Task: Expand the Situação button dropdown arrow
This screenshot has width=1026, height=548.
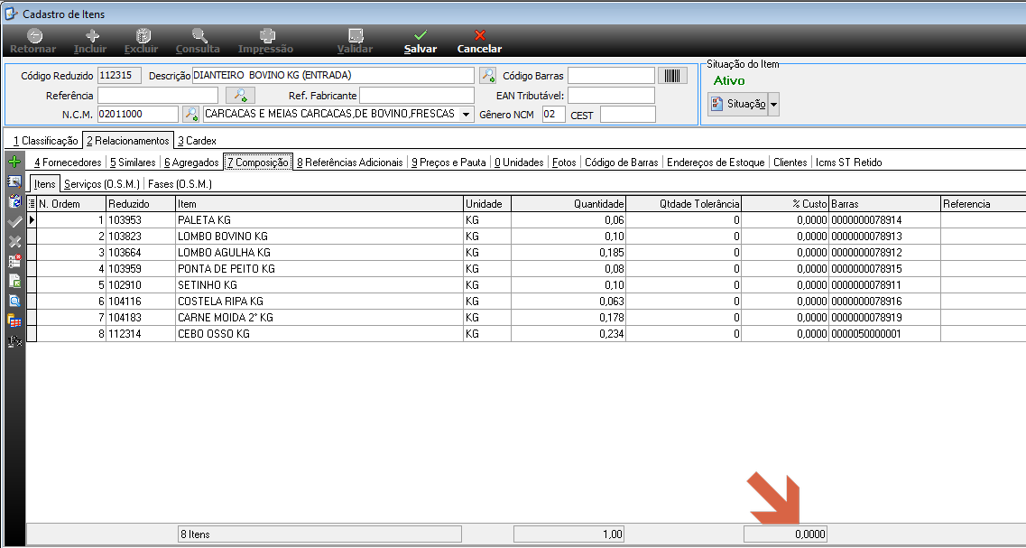Action: [x=773, y=104]
